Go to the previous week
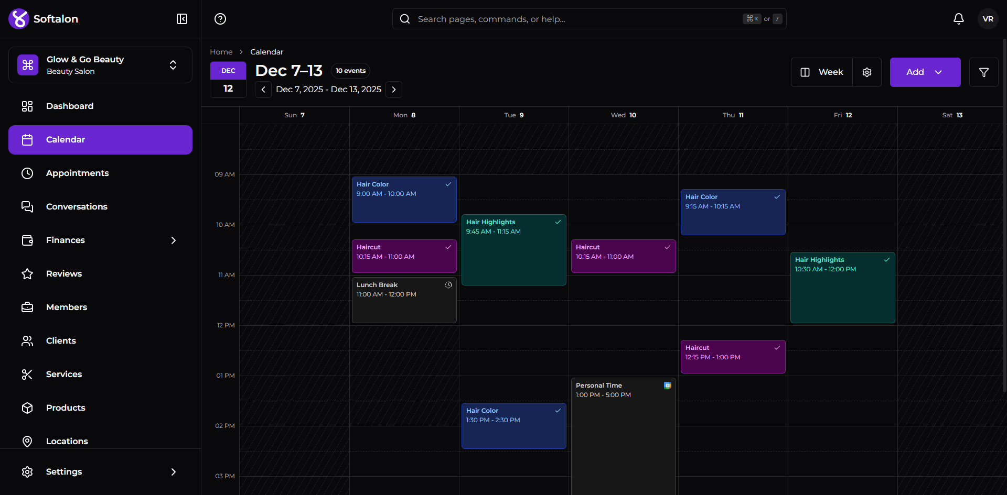Screen dimensions: 1007x495 263,90
